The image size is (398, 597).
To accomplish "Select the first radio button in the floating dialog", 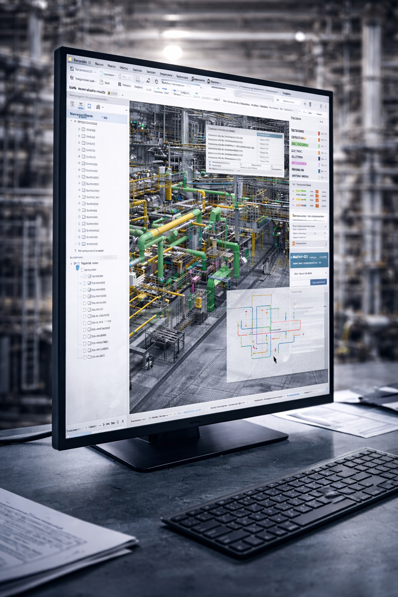I will coord(259,139).
